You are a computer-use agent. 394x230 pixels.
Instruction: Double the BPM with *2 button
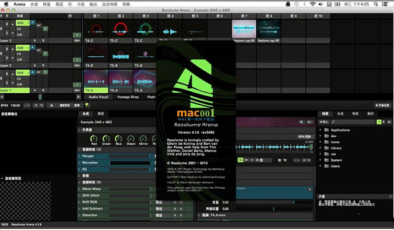41,105
